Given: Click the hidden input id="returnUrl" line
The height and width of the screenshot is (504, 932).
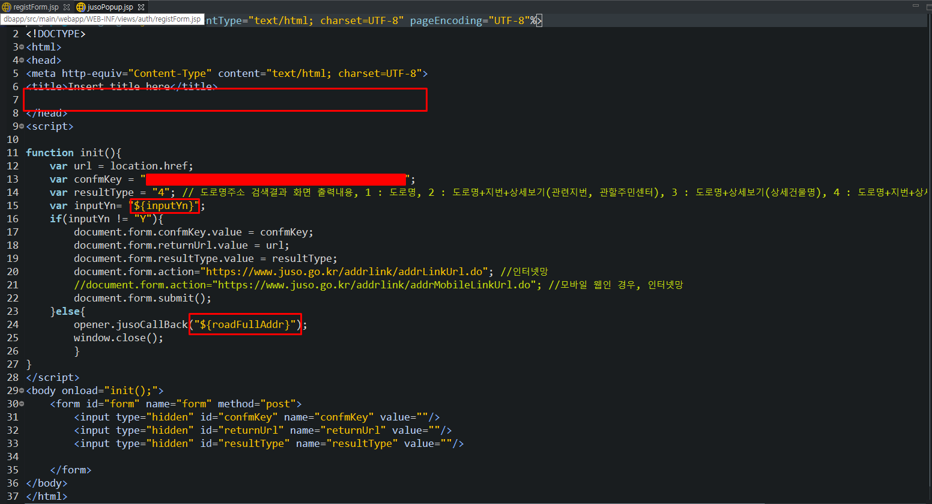Looking at the screenshot, I should (263, 430).
